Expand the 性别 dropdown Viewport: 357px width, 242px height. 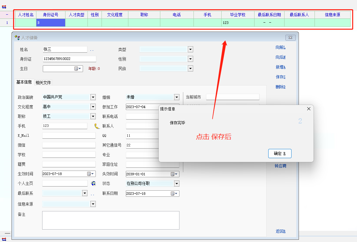(190, 59)
